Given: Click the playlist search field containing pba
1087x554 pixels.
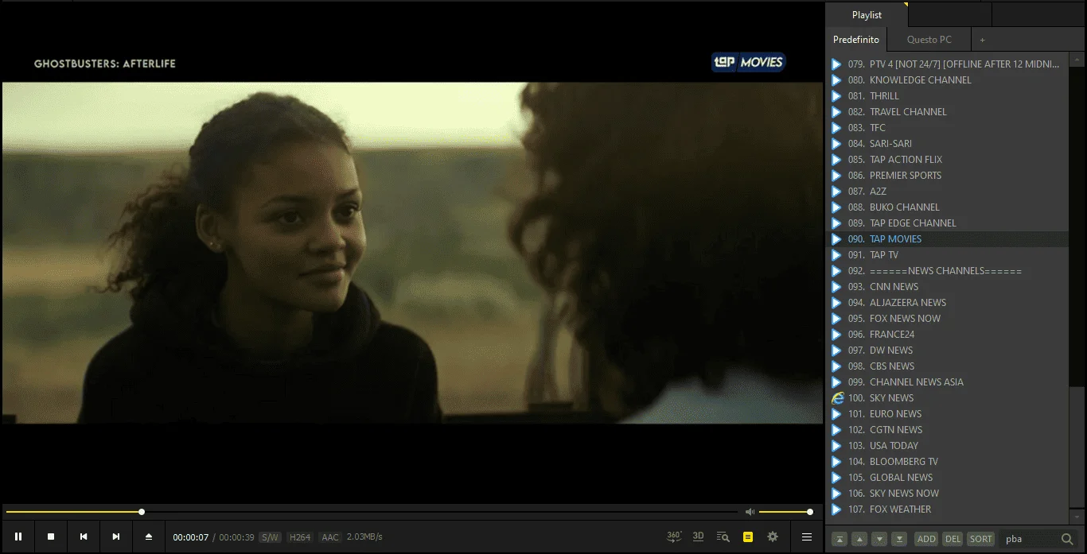Looking at the screenshot, I should tap(1029, 539).
